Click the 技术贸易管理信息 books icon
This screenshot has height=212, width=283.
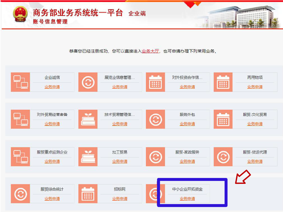(88, 119)
